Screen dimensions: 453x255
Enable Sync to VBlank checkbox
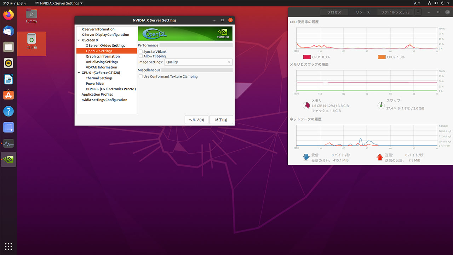141,52
